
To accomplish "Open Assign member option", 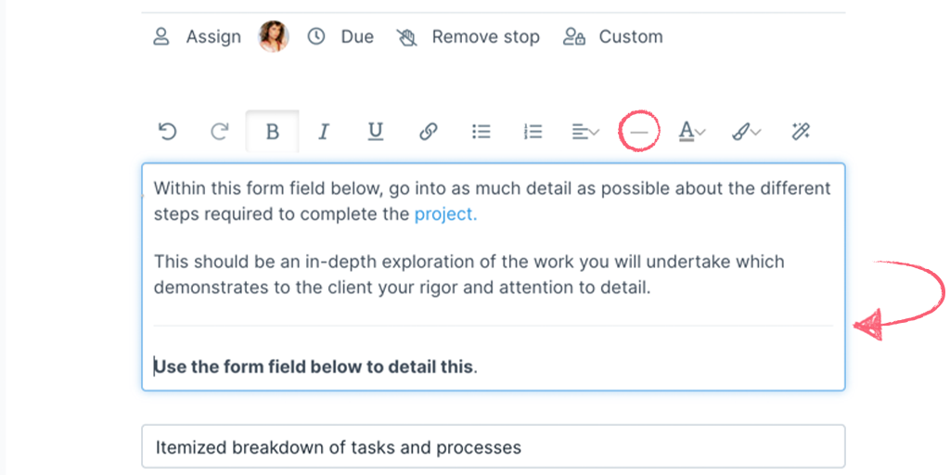I will pos(197,37).
